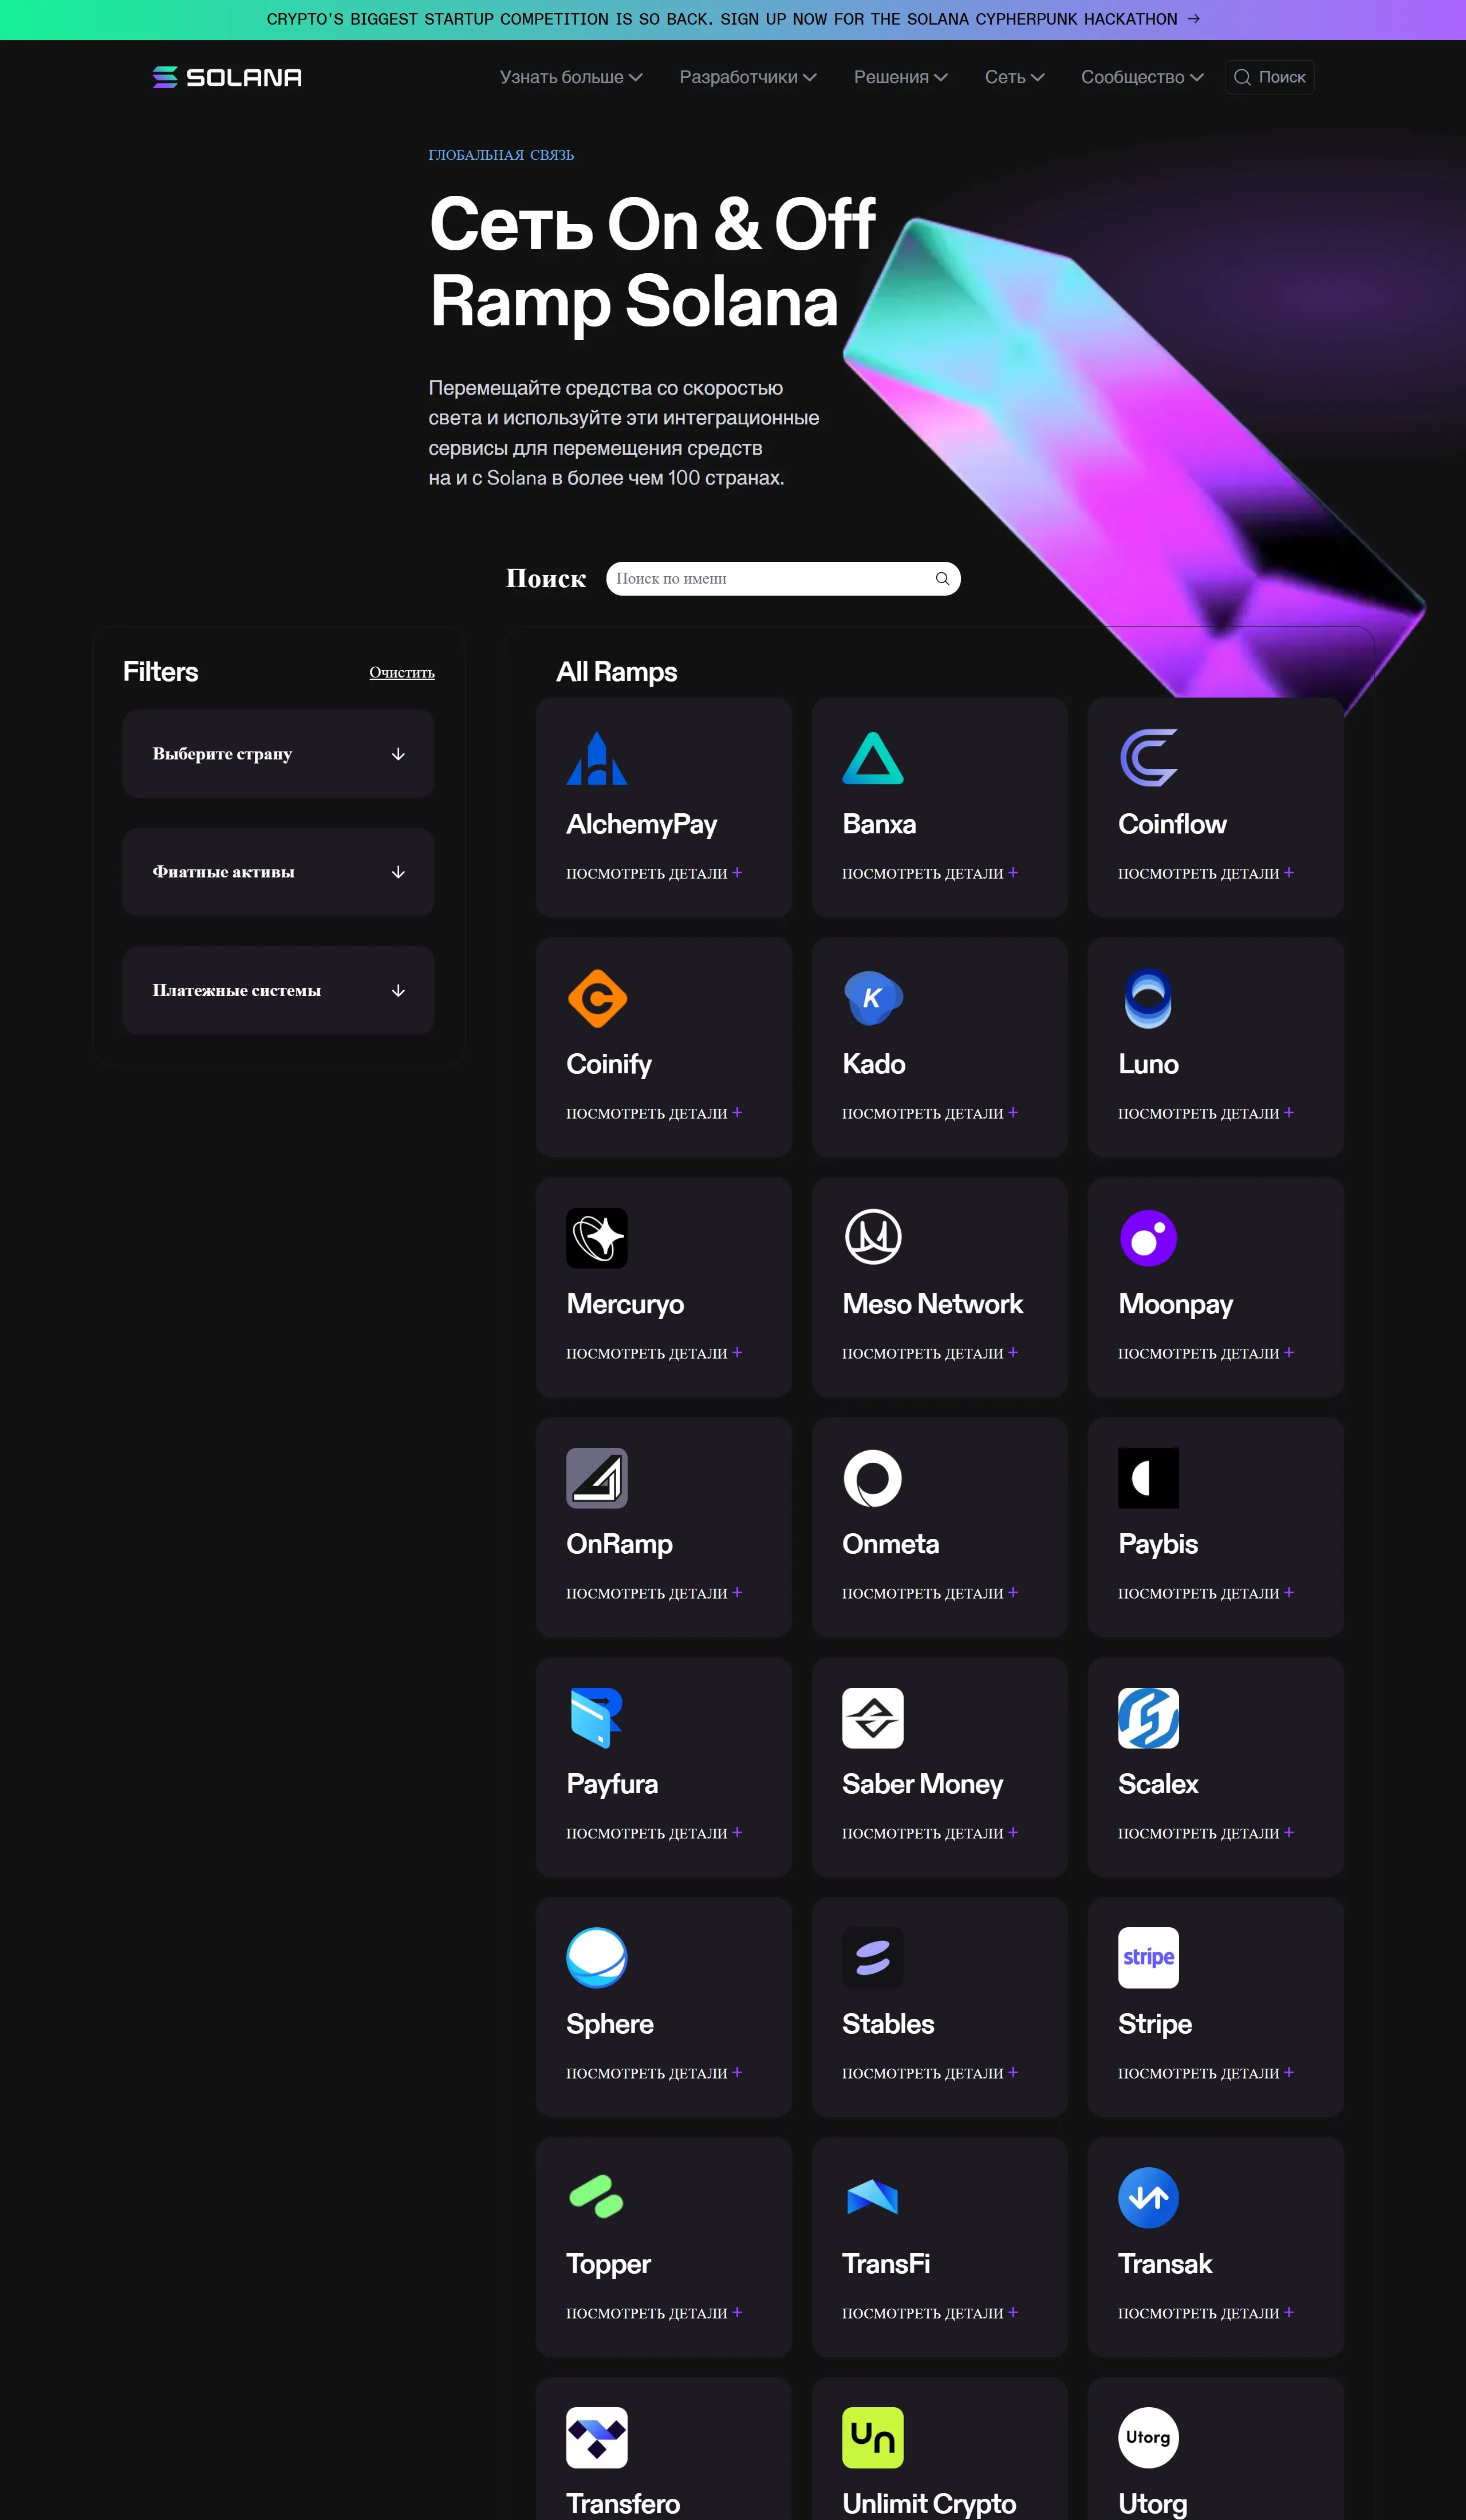
Task: Expand the Выберите страну dropdown
Action: (x=278, y=754)
